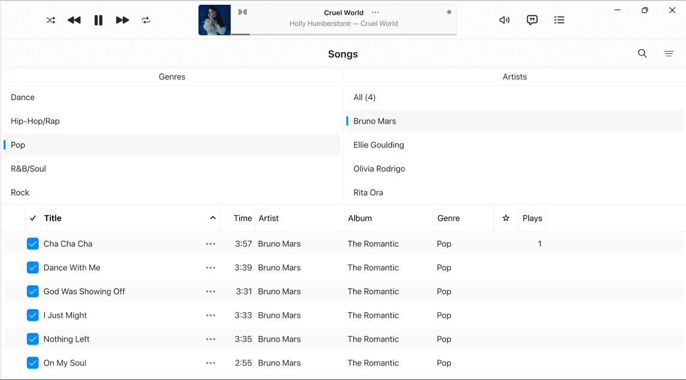Sort songs by Plays column
686x380 pixels.
click(532, 218)
